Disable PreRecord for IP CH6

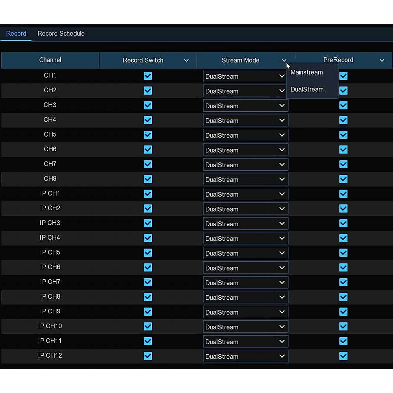coord(343,268)
